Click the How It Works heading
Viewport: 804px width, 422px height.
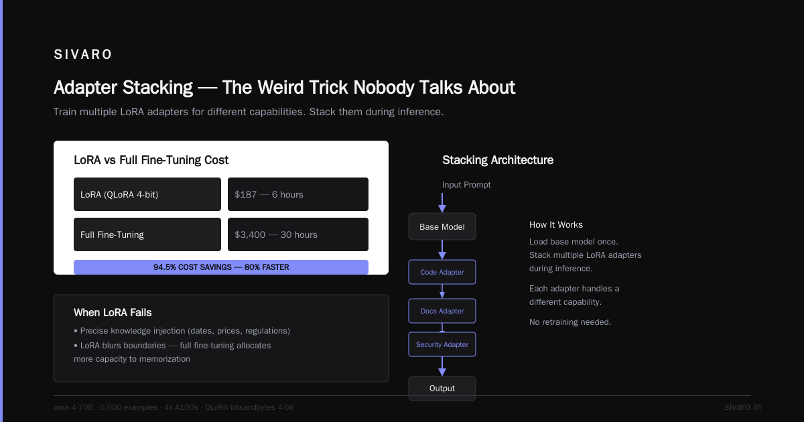[x=556, y=224]
